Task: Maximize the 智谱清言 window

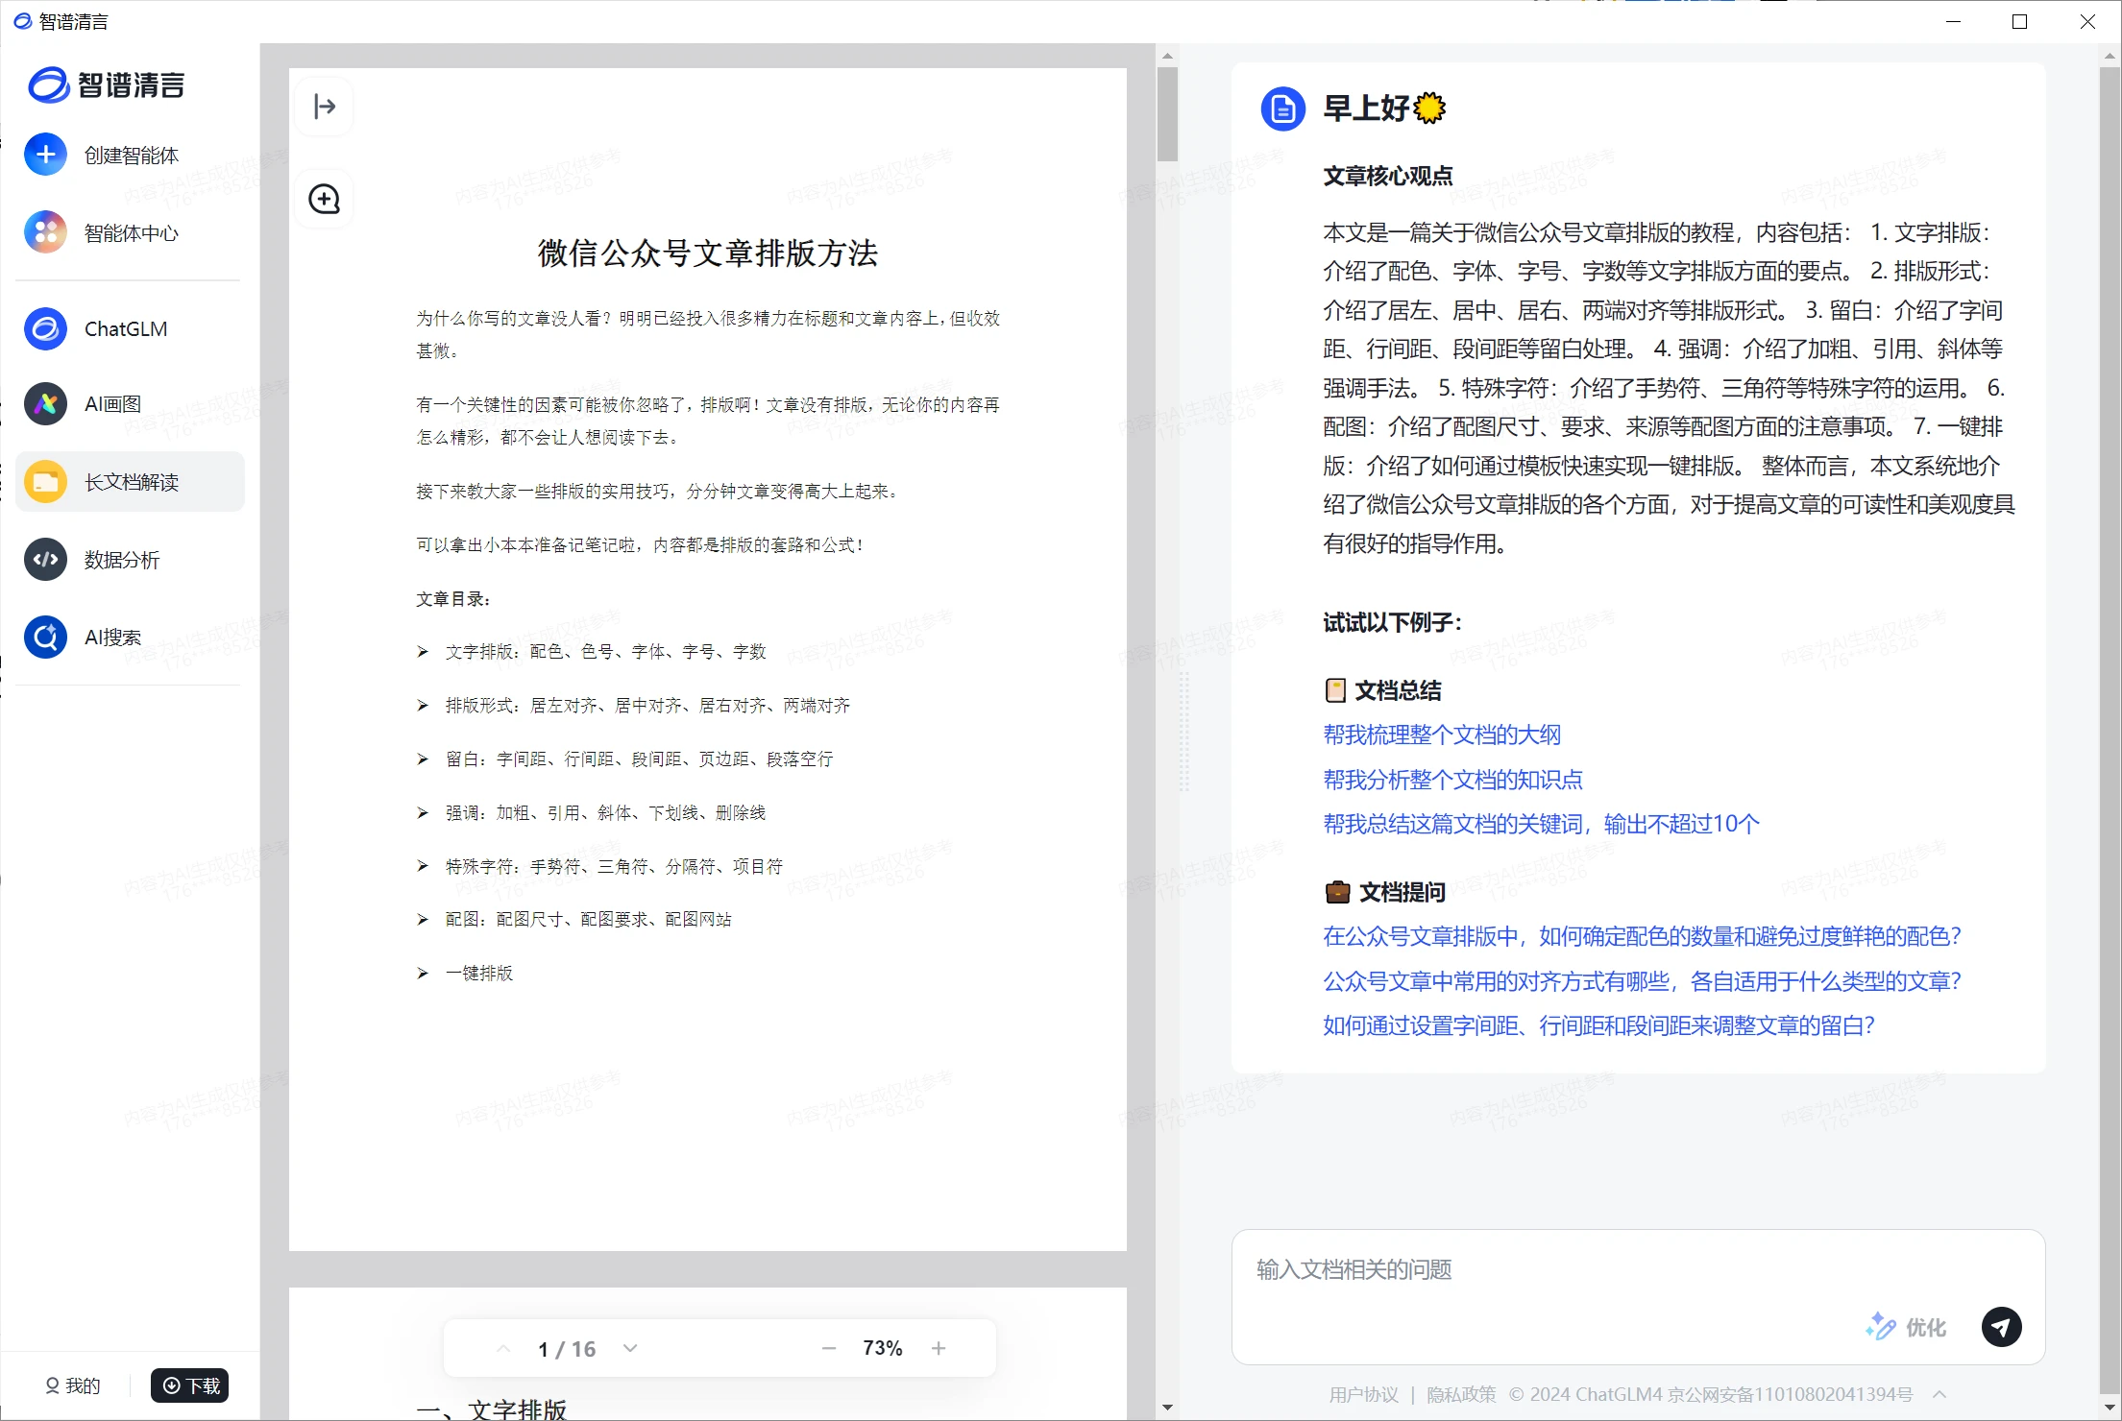Action: 2019,21
